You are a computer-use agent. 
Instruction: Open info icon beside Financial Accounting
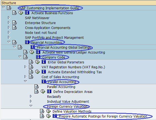(27, 42)
